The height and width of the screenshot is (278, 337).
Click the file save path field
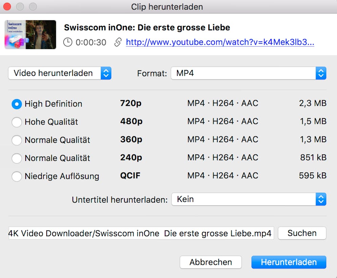pyautogui.click(x=141, y=233)
